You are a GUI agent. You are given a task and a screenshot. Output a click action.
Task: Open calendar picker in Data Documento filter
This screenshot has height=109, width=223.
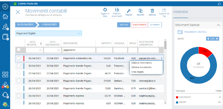point(58,50)
